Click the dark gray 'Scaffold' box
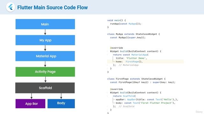 [x=45, y=88]
